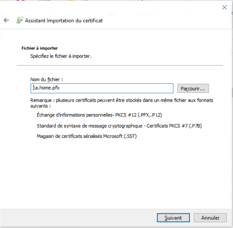Close the certificate import wizard window
This screenshot has height=228, width=233.
pos(224,7)
